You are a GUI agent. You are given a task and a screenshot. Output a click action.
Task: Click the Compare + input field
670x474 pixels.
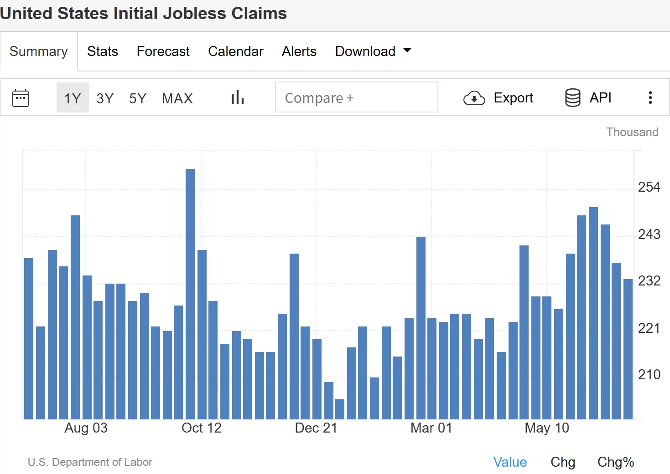click(357, 97)
